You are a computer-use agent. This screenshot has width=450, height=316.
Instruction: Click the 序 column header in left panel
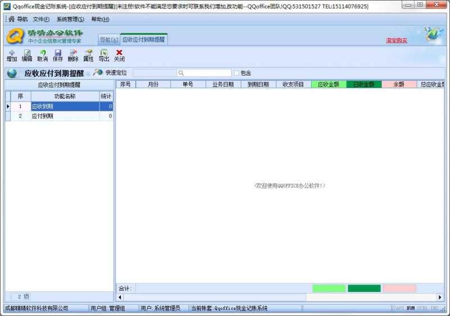pyautogui.click(x=20, y=97)
